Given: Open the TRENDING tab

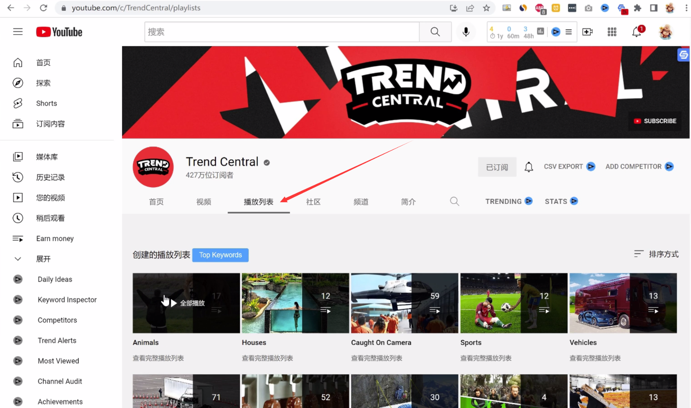Looking at the screenshot, I should click(509, 201).
